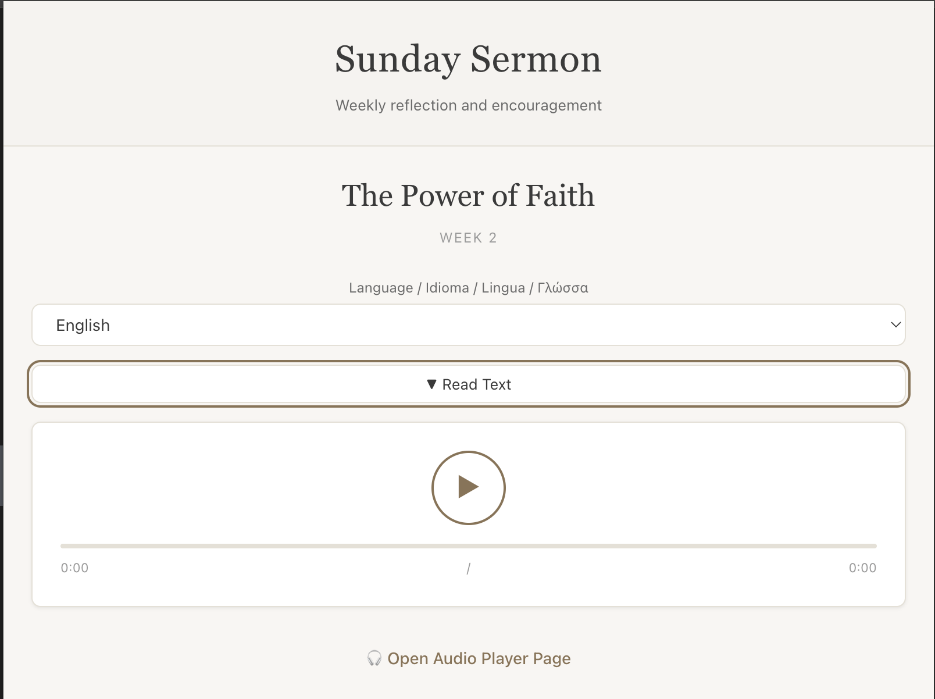
Task: Click the separator slash between the time labels
Action: coord(467,568)
